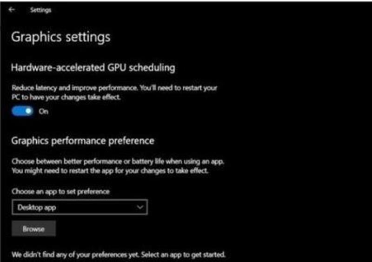
Task: Click the Settings window title
Action: coord(40,10)
